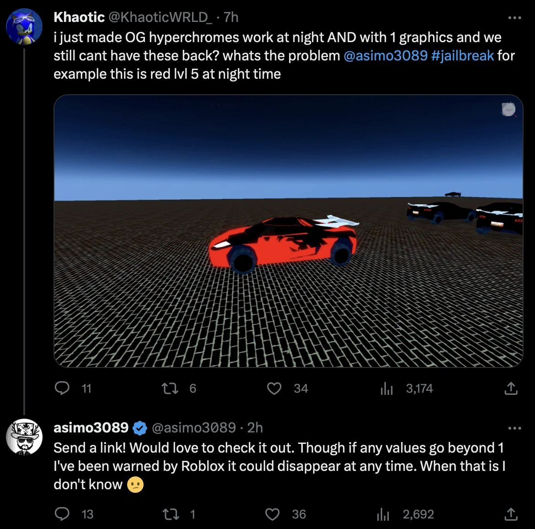Open more options menu on asimo3089's reply
This screenshot has width=535, height=529.
click(514, 428)
